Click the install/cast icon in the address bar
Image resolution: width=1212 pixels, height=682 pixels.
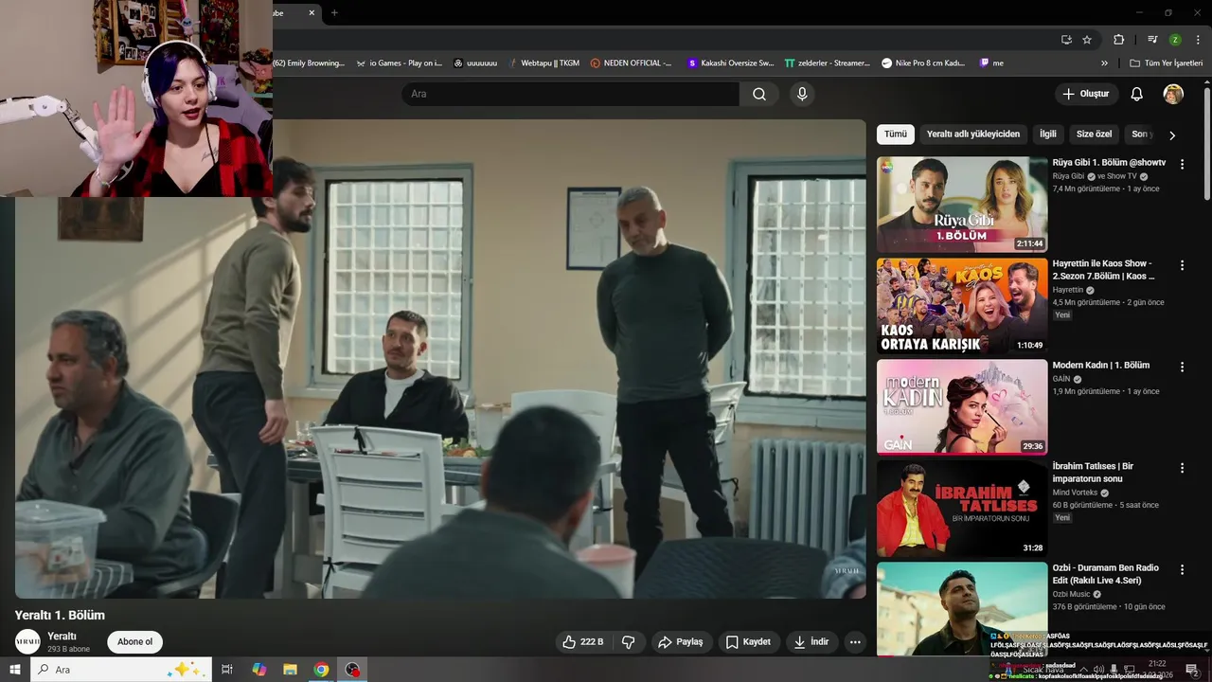pyautogui.click(x=1066, y=40)
